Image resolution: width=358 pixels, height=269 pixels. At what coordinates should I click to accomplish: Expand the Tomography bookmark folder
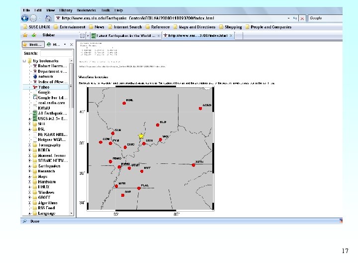coord(30,145)
